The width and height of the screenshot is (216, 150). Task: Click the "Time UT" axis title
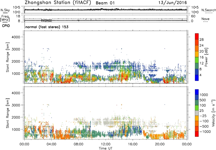(x=106, y=148)
